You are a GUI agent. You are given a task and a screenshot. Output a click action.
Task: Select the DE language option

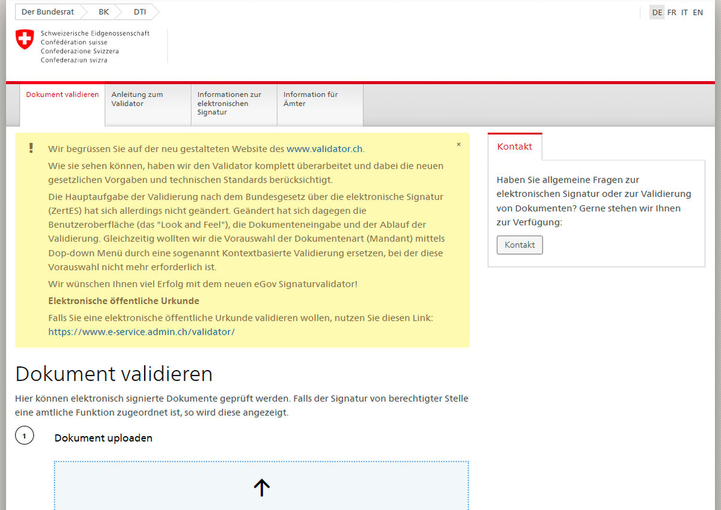tap(657, 12)
